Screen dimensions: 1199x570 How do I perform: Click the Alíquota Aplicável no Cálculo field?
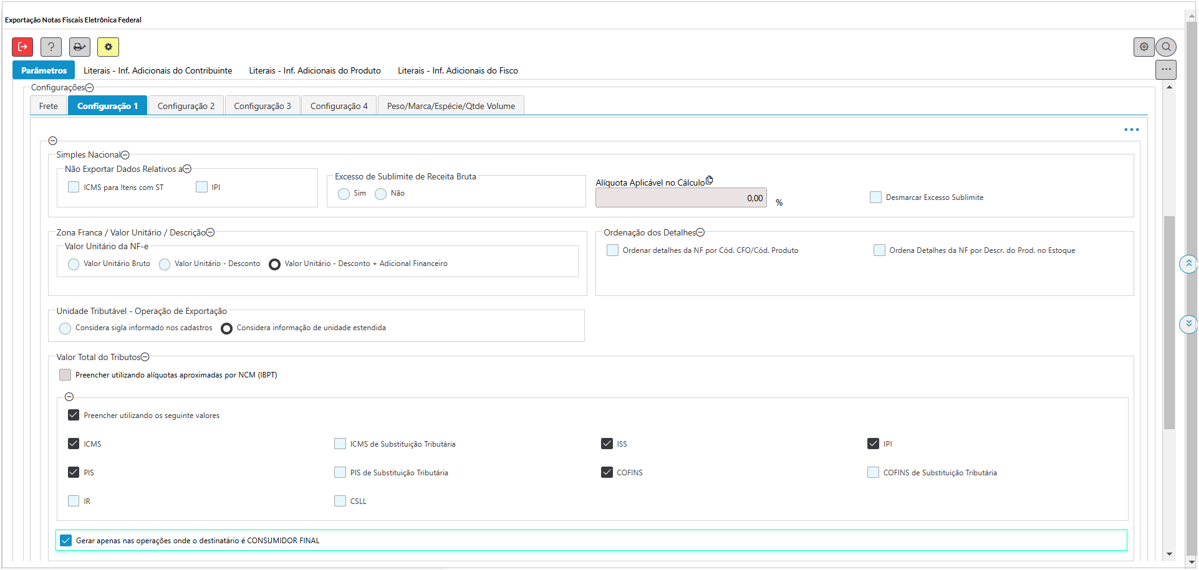pyautogui.click(x=680, y=198)
